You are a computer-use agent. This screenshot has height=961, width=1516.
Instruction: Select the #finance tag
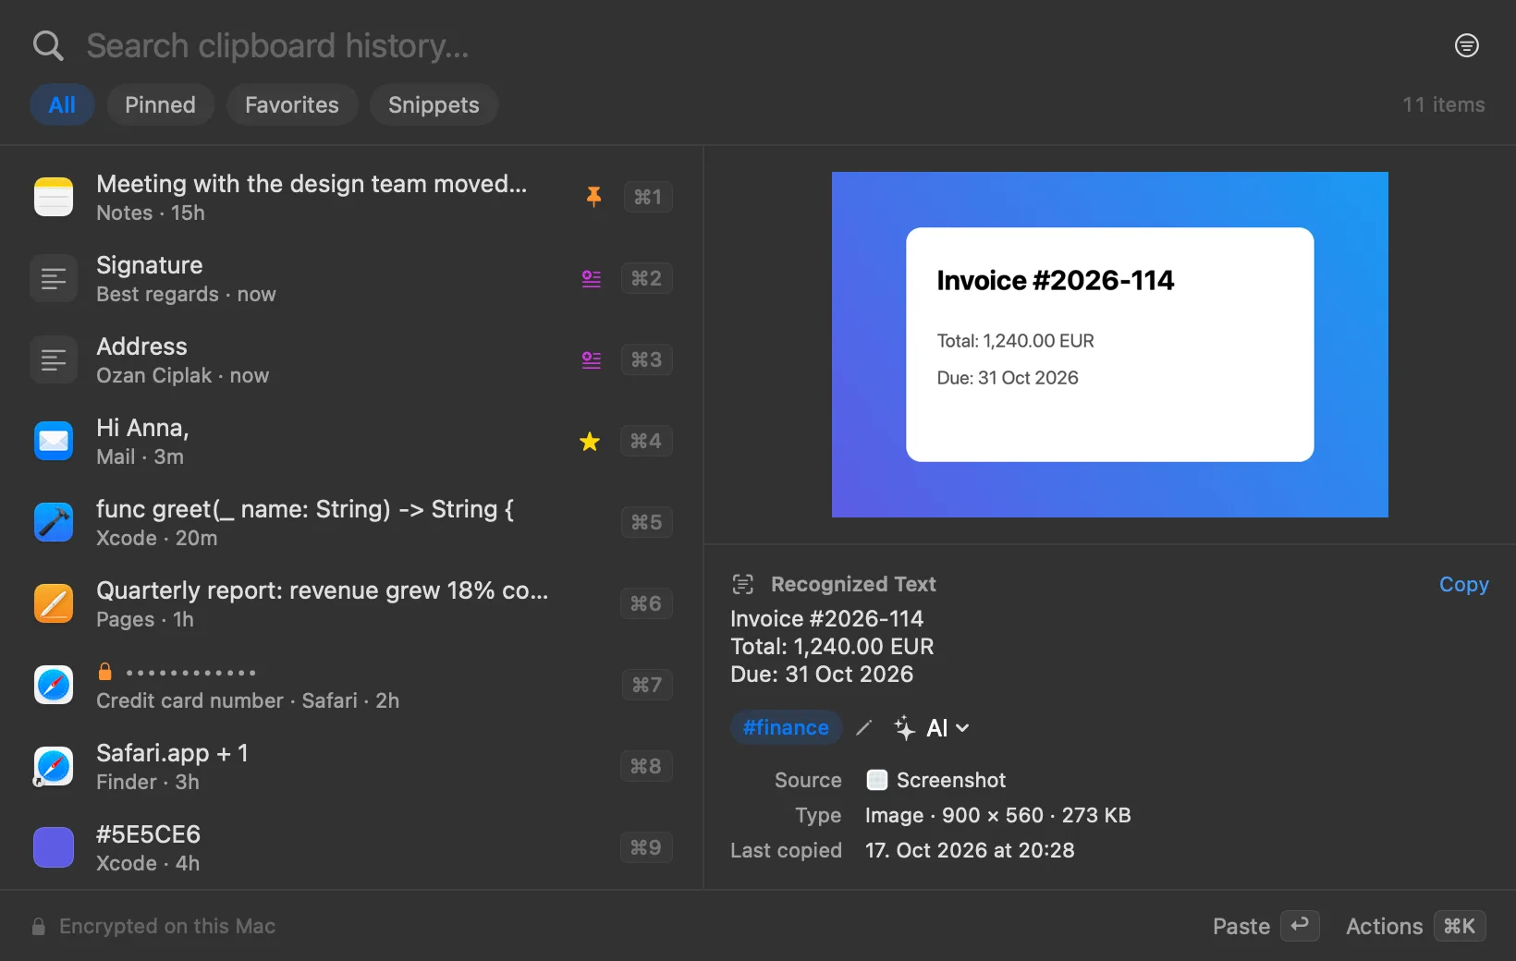[786, 727]
